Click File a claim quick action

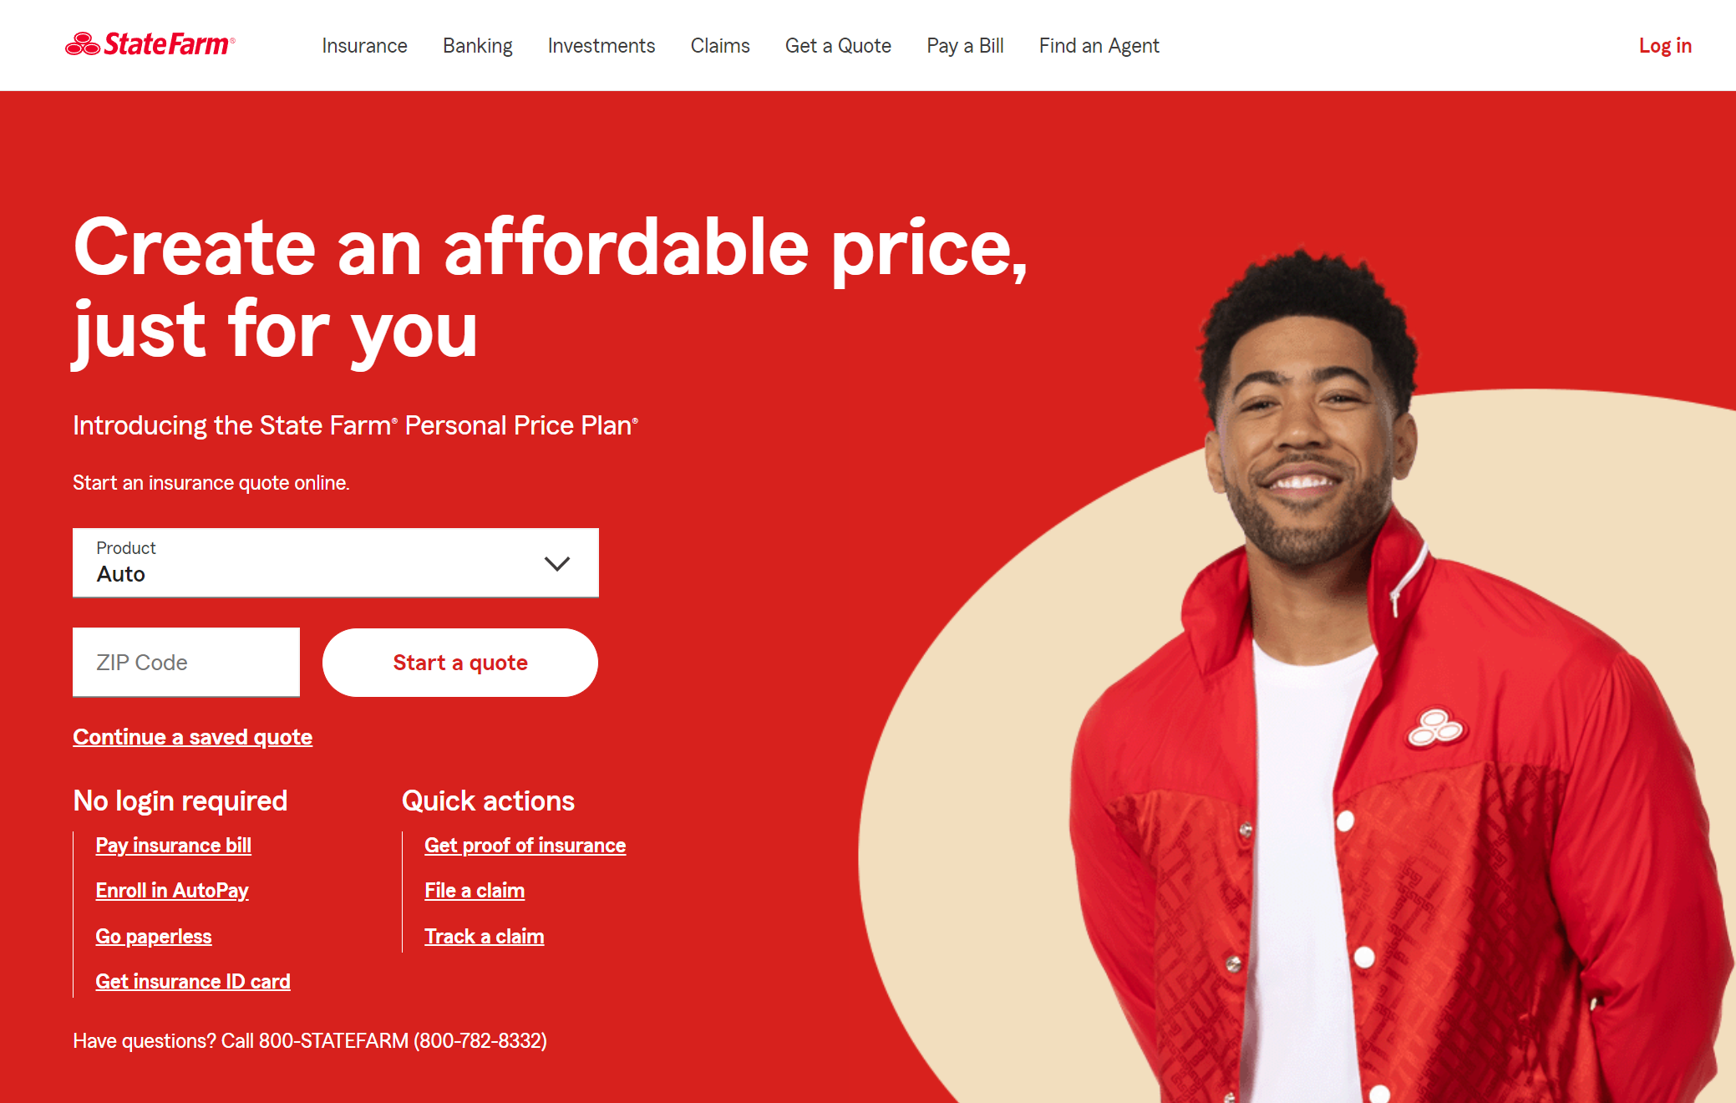pyautogui.click(x=472, y=889)
